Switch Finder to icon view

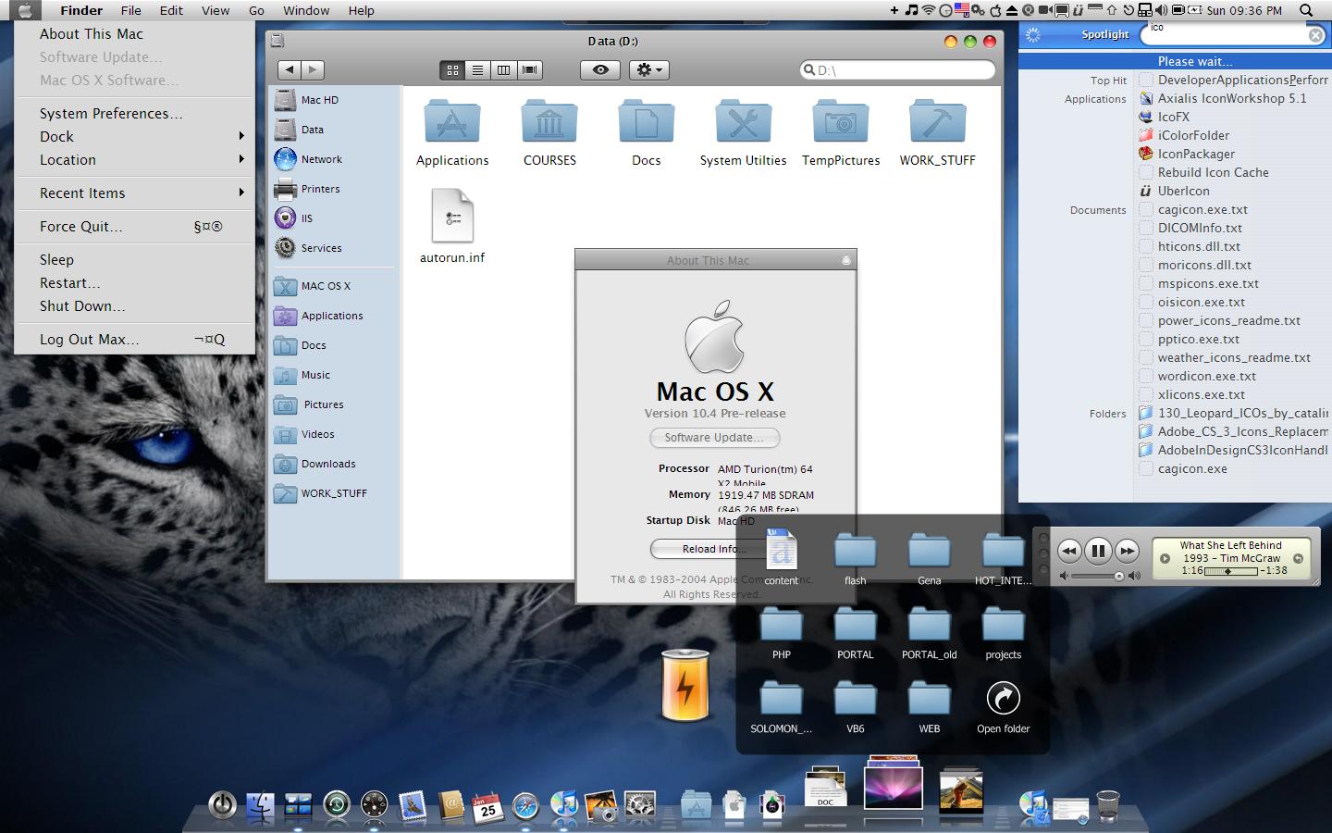(452, 69)
